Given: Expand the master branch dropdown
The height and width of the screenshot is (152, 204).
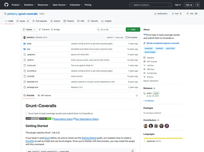Looking at the screenshot, I should tap(29, 30).
